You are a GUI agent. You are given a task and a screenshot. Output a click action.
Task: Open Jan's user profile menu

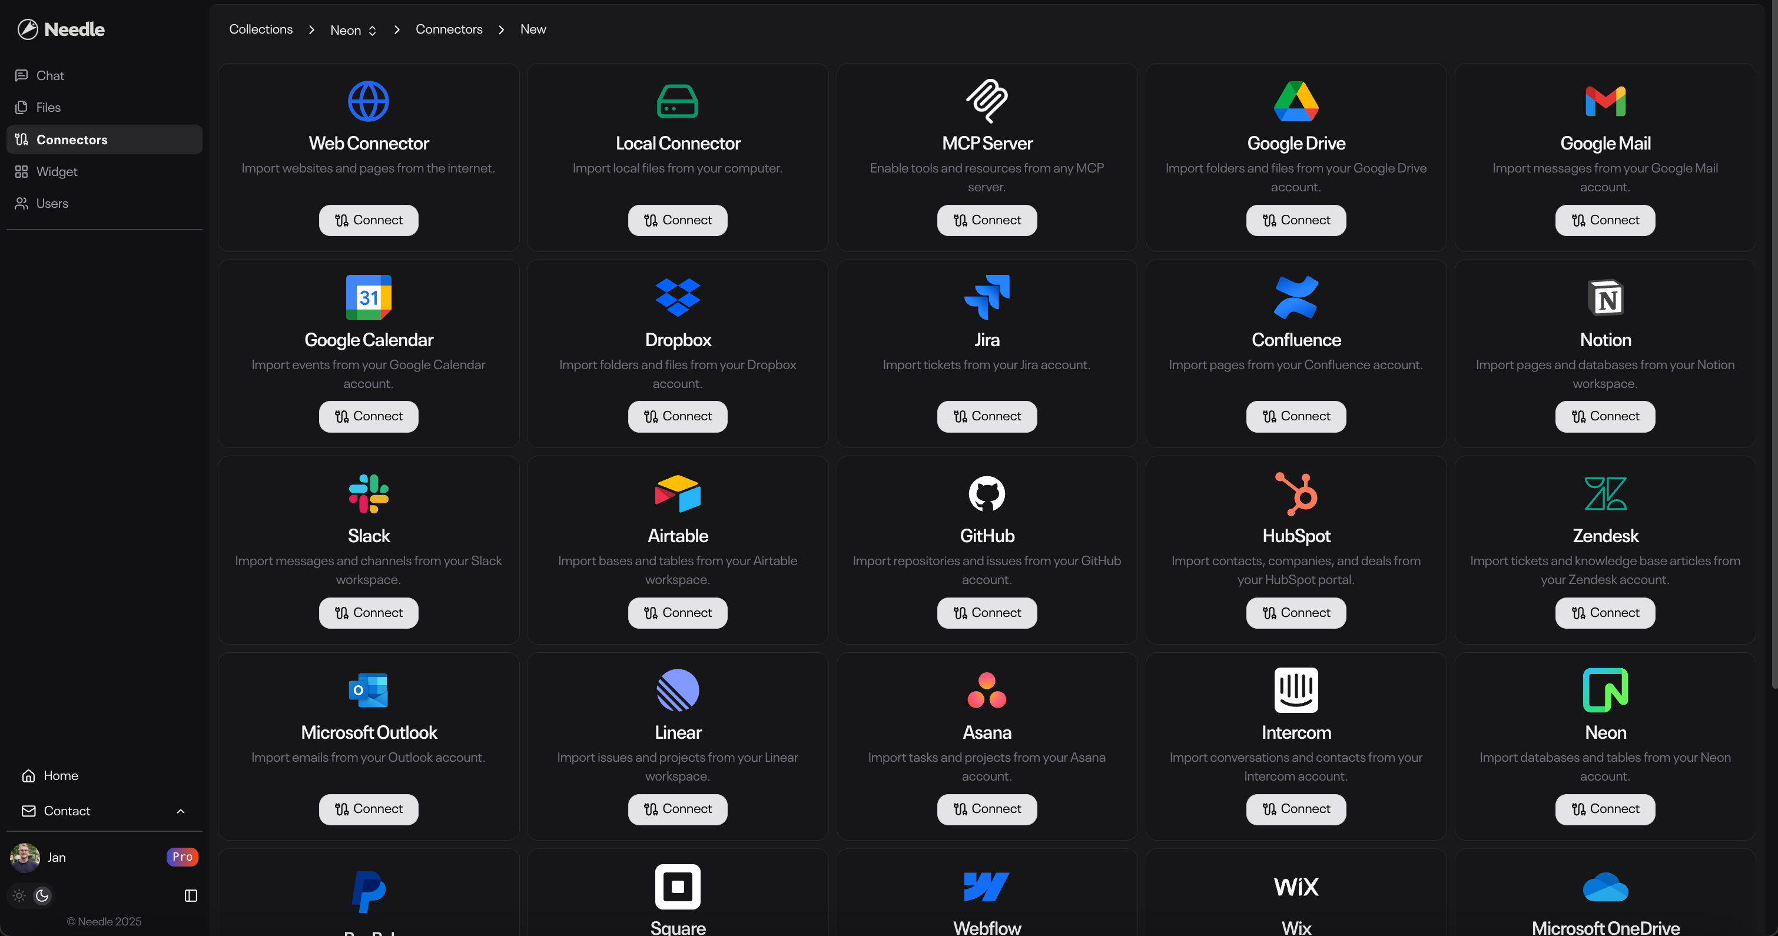[57, 857]
